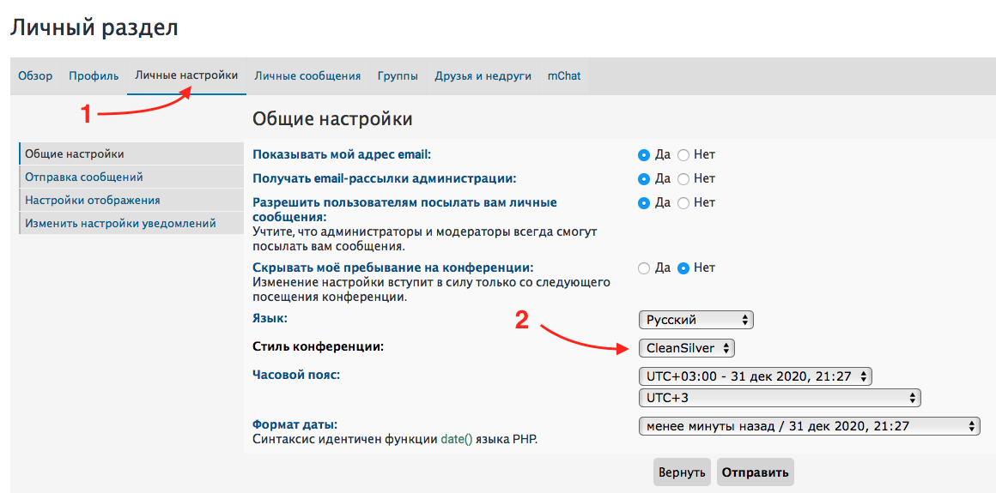Image resolution: width=996 pixels, height=493 pixels.
Task: Open the Личные сообщения tab
Action: [x=307, y=75]
